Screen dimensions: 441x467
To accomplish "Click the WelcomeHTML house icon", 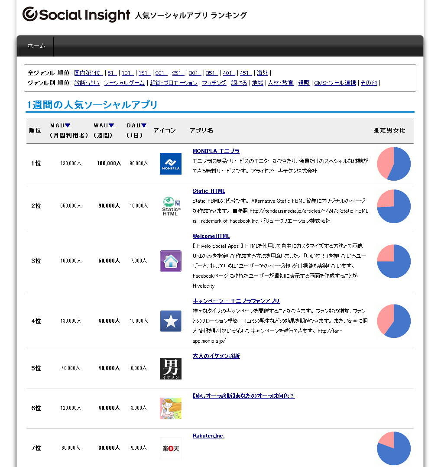I will [x=171, y=261].
